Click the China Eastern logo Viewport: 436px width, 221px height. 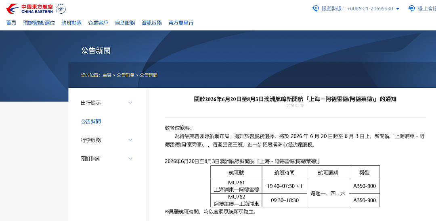tap(29, 9)
